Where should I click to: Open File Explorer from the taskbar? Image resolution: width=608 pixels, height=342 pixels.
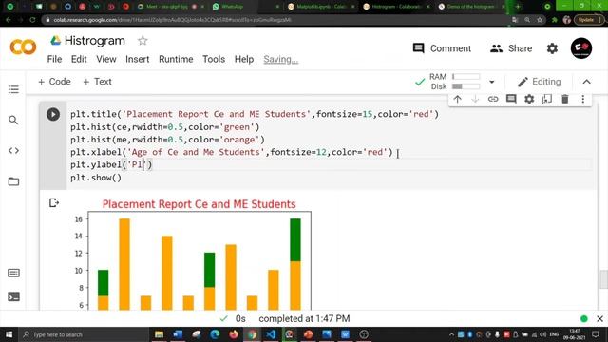click(x=159, y=334)
